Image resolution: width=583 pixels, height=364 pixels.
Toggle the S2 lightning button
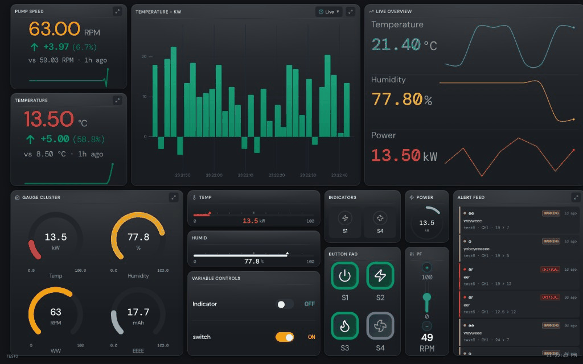coord(380,276)
